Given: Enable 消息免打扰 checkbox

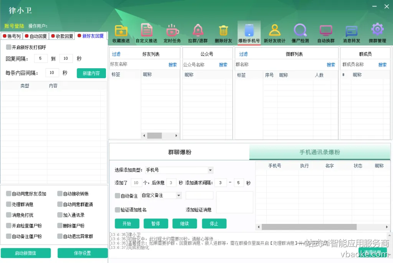Looking at the screenshot, I should [9, 215].
